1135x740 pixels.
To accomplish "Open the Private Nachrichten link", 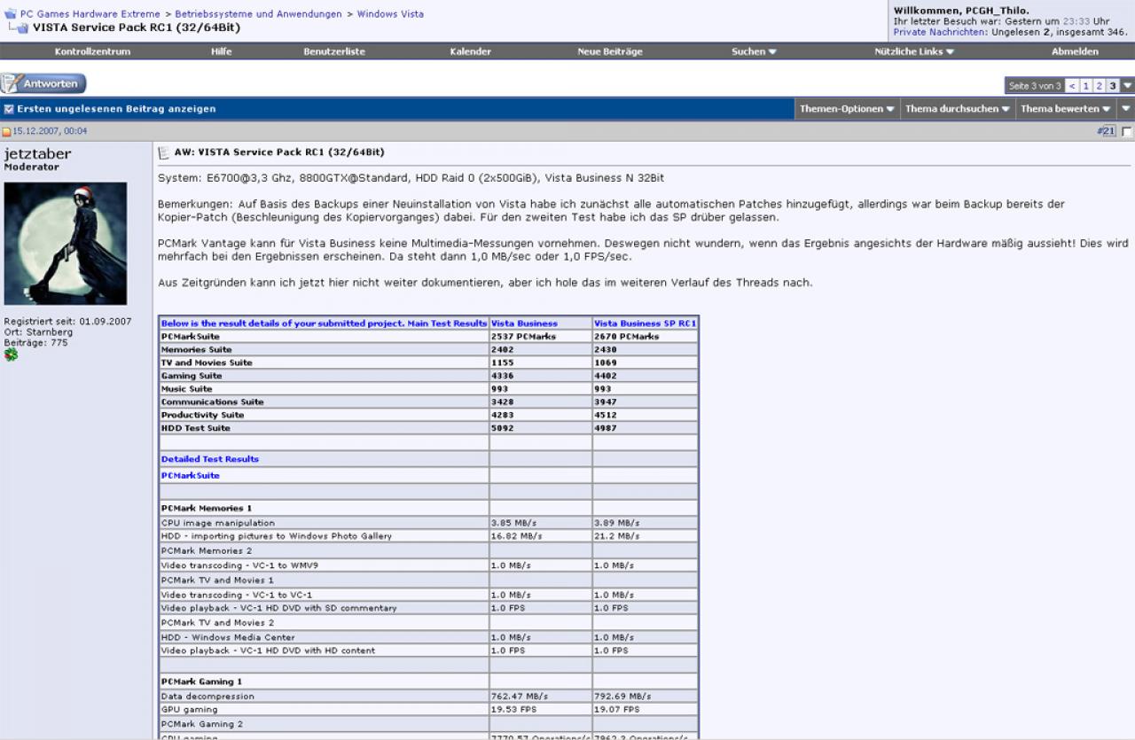I will [x=939, y=32].
